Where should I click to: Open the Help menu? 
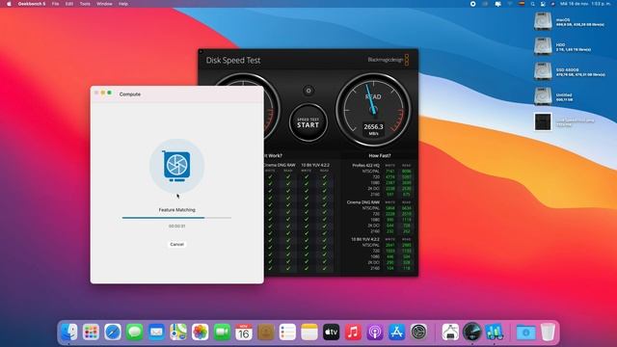pyautogui.click(x=123, y=4)
